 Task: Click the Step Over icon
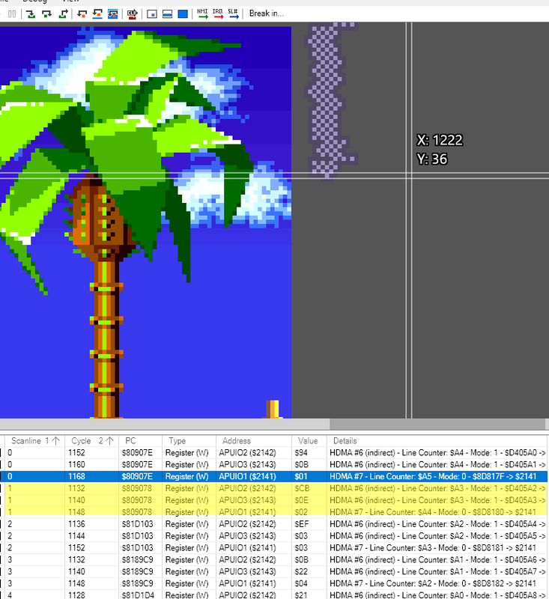point(47,14)
